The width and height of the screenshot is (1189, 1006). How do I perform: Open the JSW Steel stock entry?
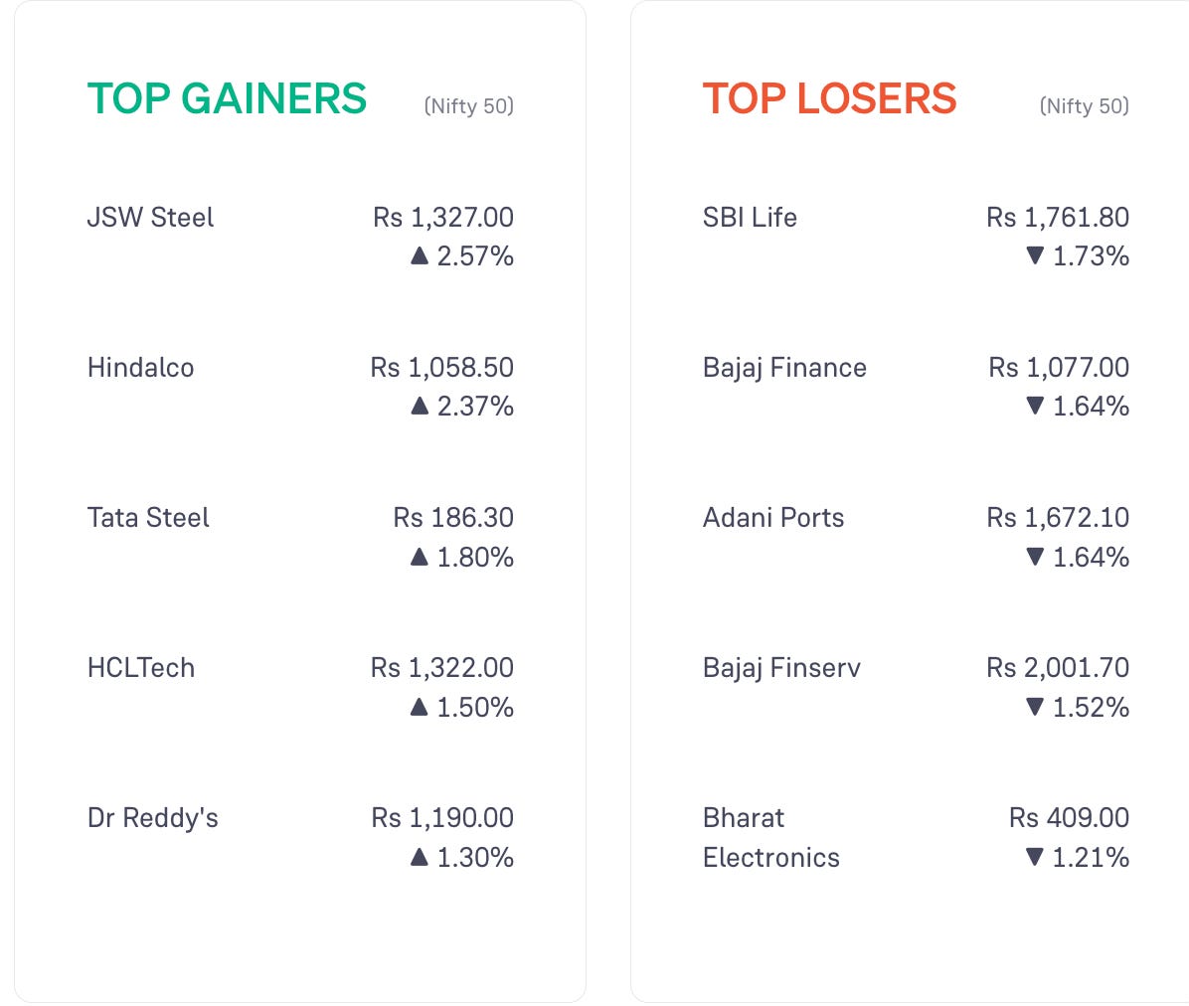click(150, 218)
